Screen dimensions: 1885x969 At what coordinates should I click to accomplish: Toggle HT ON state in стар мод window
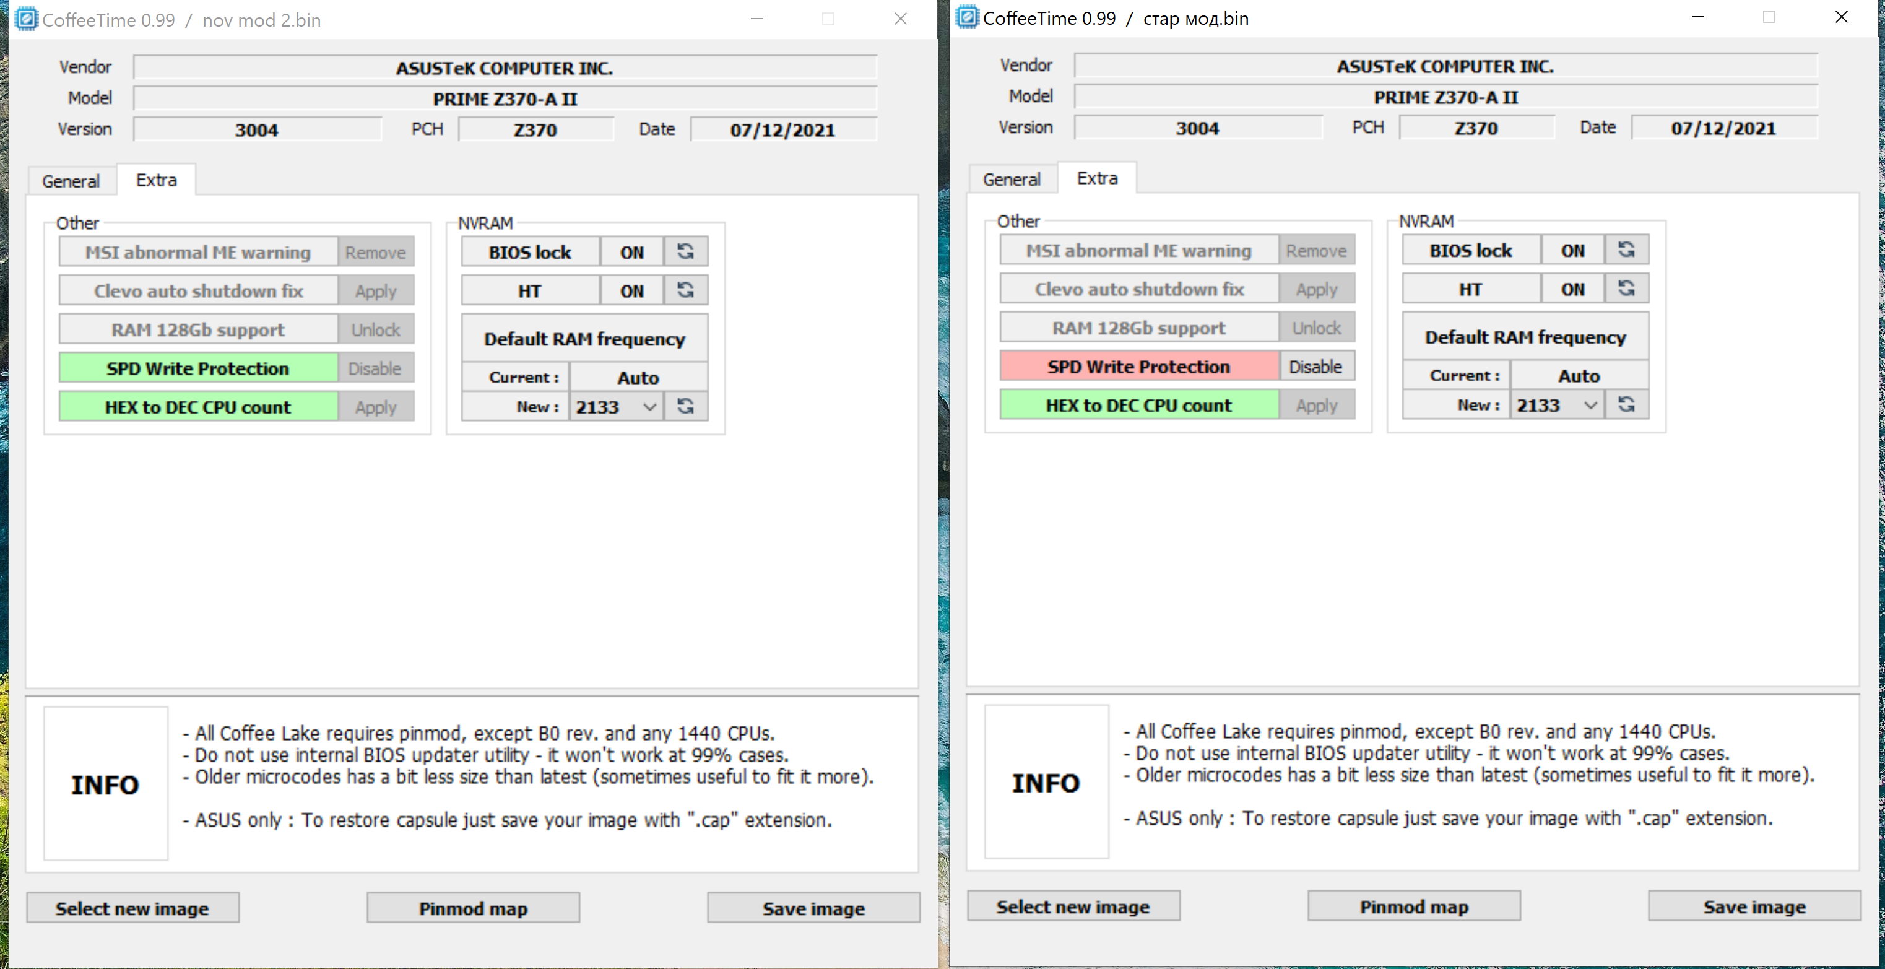click(x=1572, y=289)
